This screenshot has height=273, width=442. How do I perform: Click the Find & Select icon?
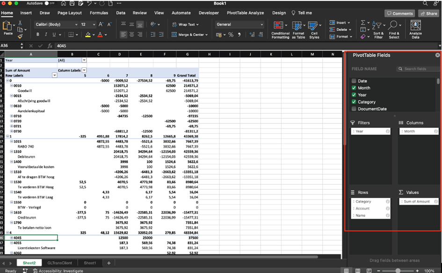[394, 26]
